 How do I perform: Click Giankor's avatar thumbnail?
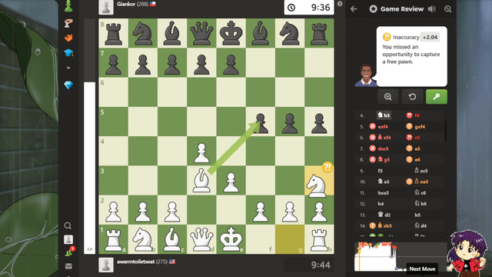[x=106, y=7]
